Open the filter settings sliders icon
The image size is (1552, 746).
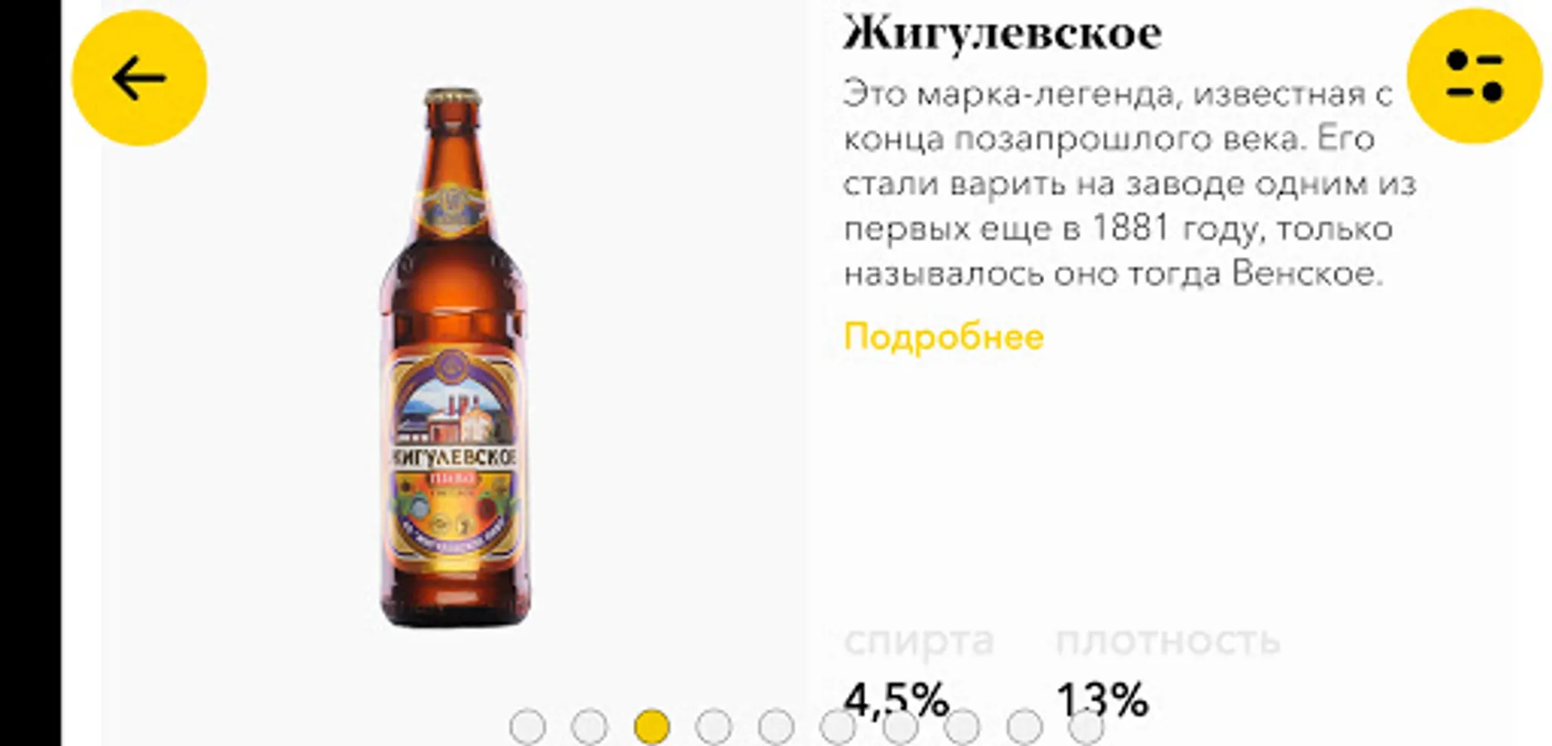[x=1474, y=76]
